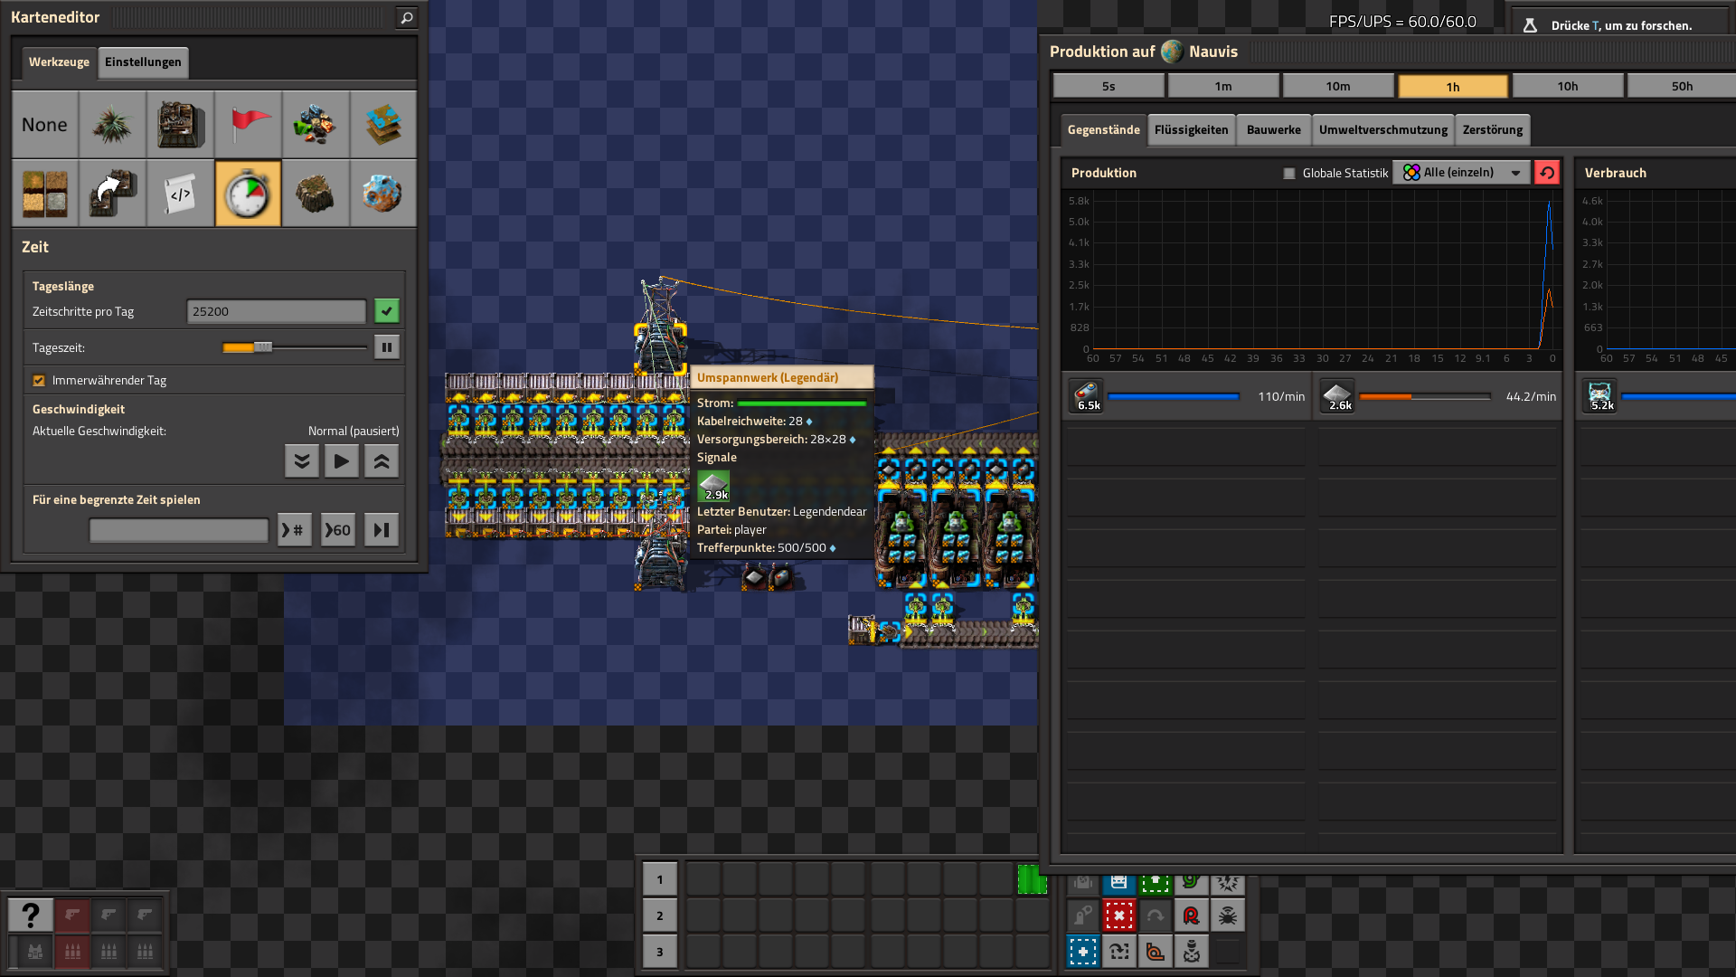
Task: Confirm Zeitschritte pro Tag with green checkmark
Action: coord(387,311)
